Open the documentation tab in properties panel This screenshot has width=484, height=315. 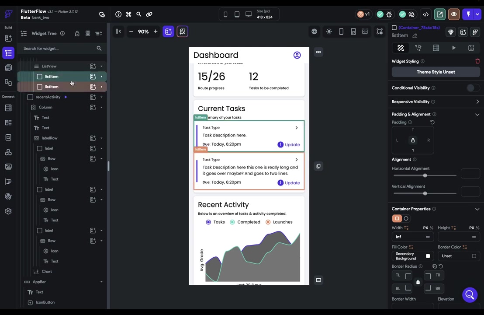tap(471, 48)
